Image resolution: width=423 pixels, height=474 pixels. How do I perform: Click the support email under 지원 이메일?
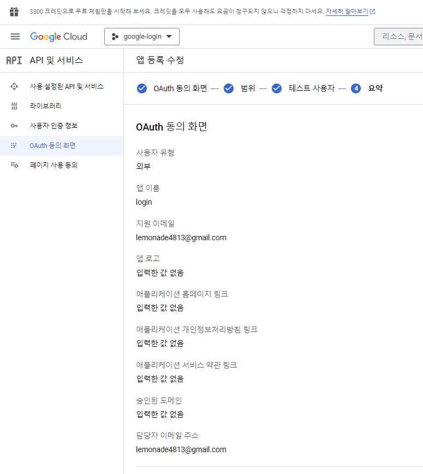click(x=181, y=238)
